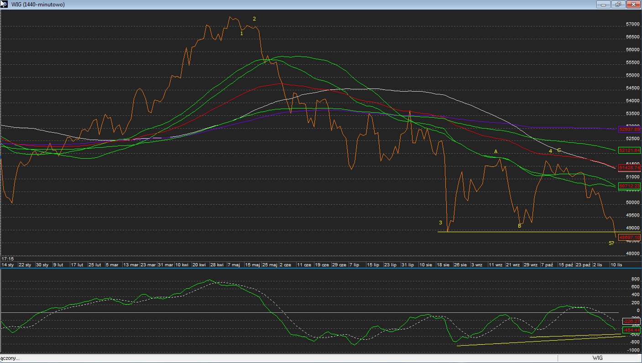Screen dimensions: 642x363
Task: Select wave label 2 near chart peak
Action: tap(255, 19)
